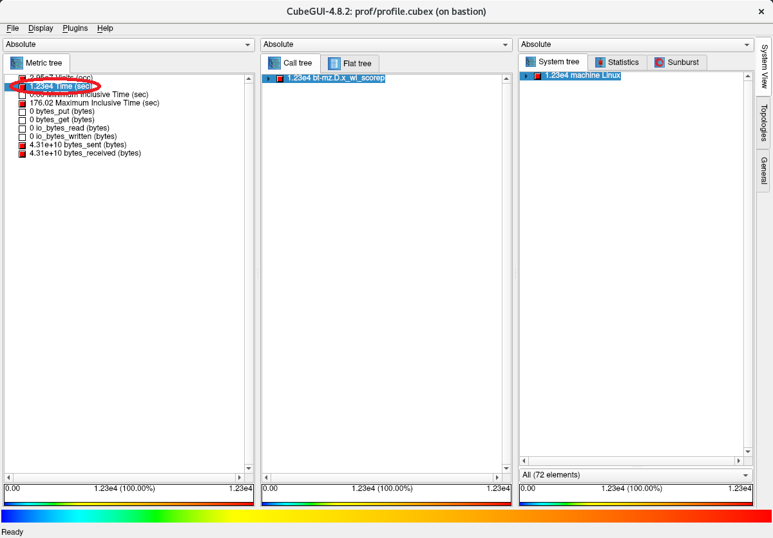The image size is (773, 538).
Task: Open the General side tab
Action: (x=763, y=171)
